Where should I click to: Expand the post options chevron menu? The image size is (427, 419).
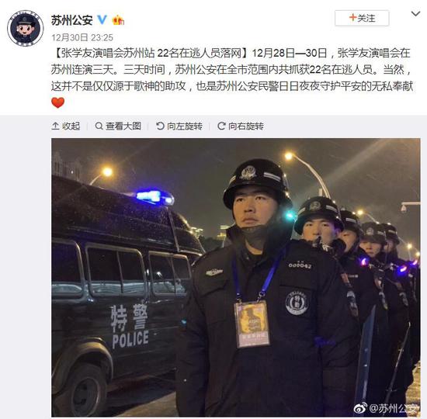415,14
